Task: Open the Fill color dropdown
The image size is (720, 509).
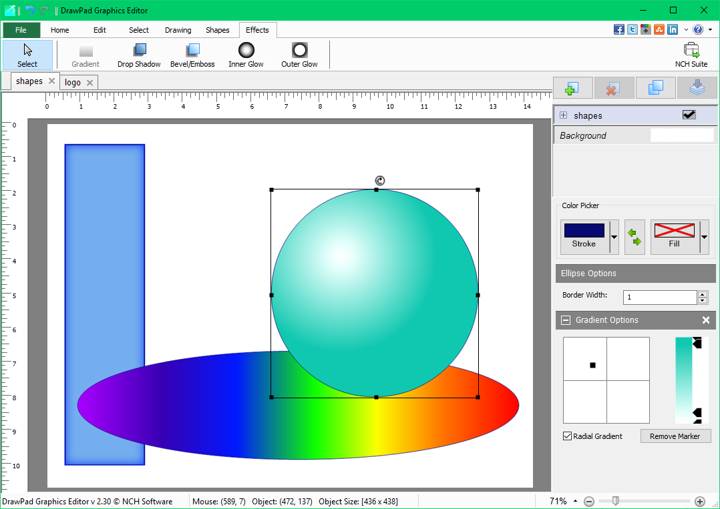Action: [703, 237]
